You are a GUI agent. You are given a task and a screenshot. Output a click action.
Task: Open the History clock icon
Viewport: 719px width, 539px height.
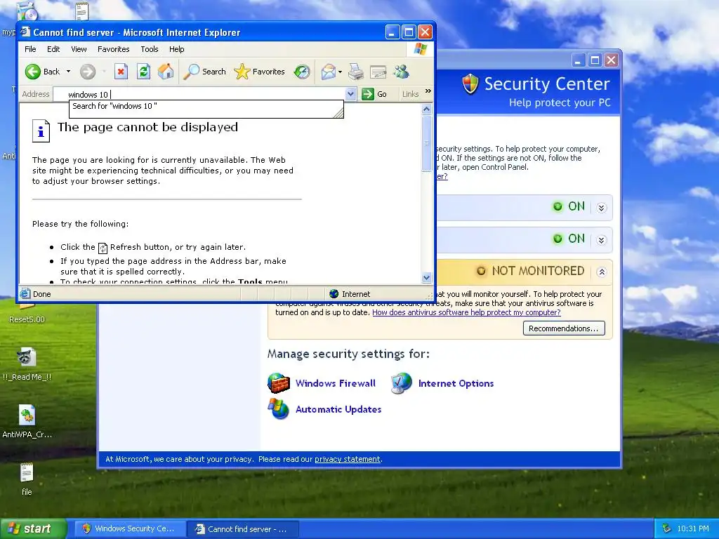point(302,72)
